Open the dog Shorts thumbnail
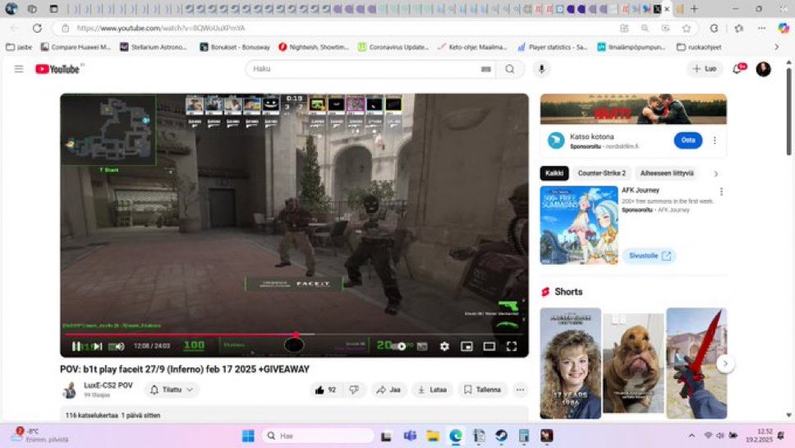 pos(633,363)
